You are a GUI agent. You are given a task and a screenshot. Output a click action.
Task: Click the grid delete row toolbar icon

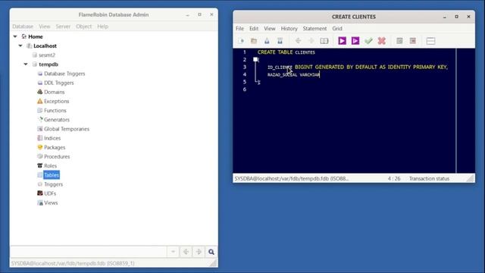(x=412, y=41)
